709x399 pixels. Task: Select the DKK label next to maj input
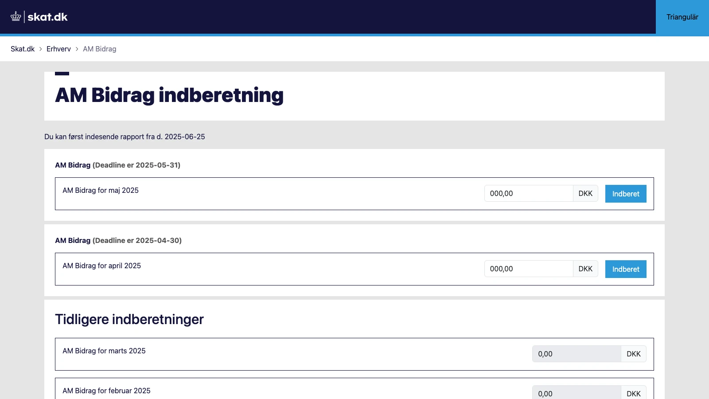(585, 193)
